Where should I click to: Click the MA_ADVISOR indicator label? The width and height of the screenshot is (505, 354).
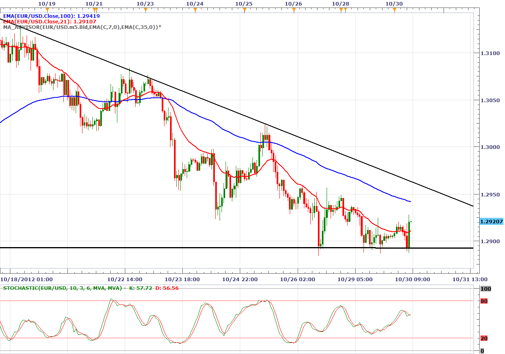coord(82,27)
